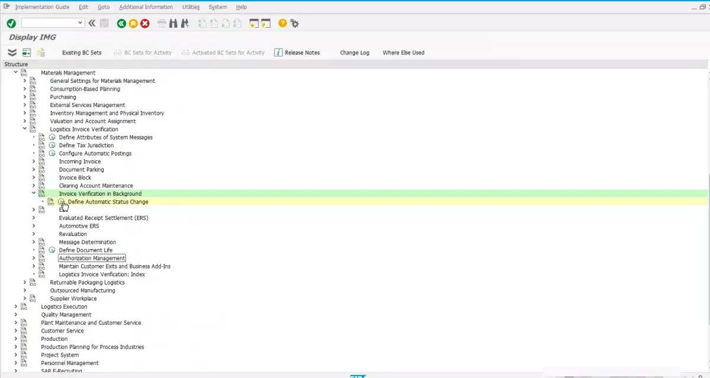Open the Implementation Guide menu
710x378 pixels.
coord(42,7)
